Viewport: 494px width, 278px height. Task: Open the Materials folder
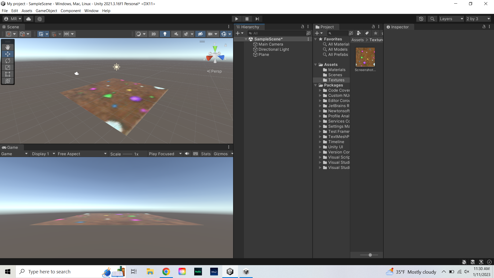coord(337,70)
